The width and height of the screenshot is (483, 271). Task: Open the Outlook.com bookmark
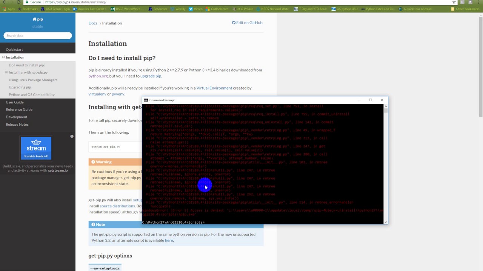coord(217,9)
